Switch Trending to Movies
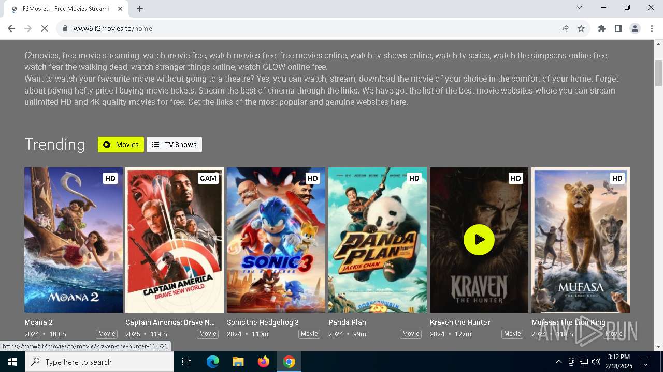 [121, 145]
